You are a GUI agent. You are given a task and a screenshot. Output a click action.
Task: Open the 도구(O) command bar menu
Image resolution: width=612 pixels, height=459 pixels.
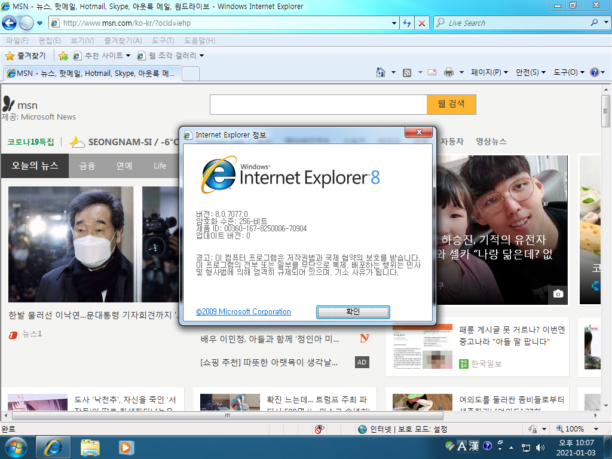tap(569, 72)
